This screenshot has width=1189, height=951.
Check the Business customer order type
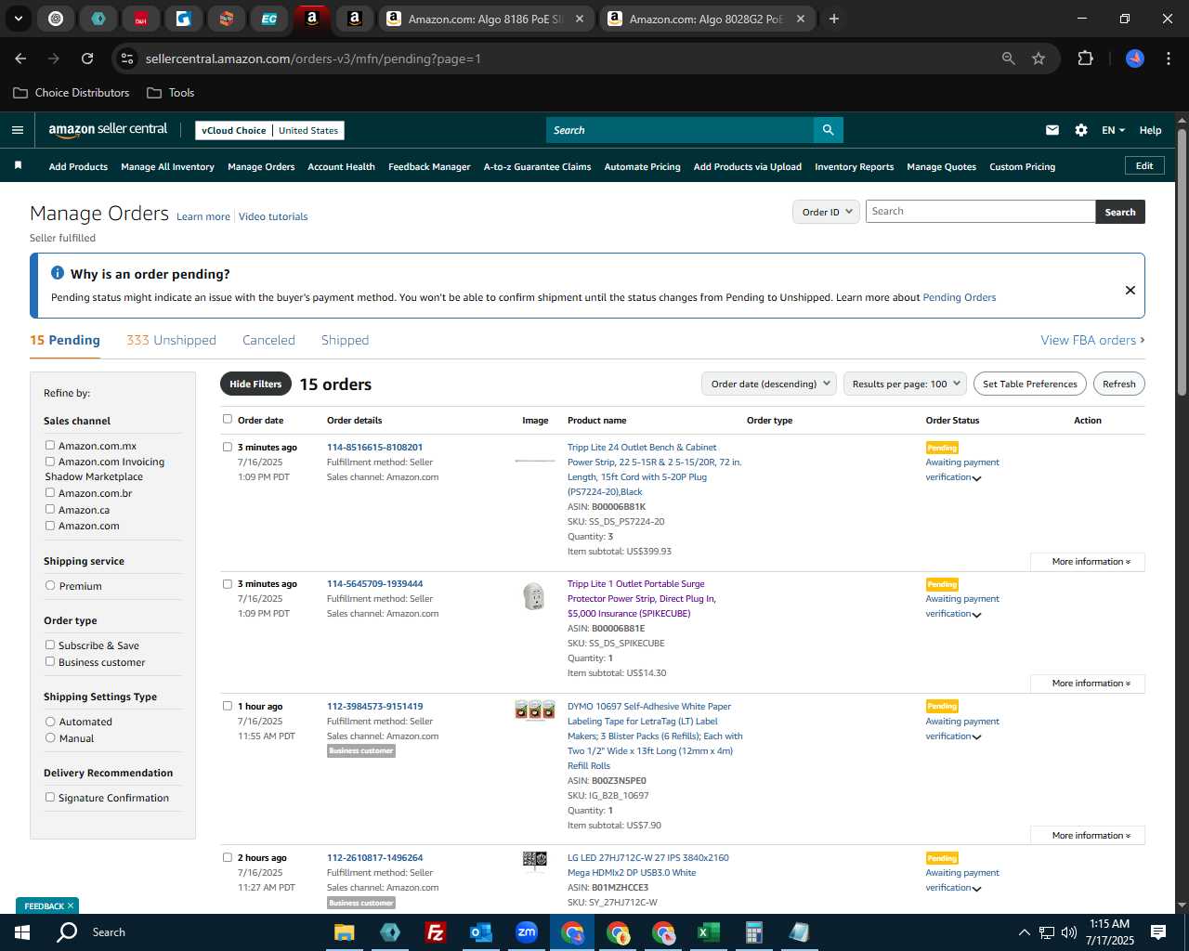point(50,661)
